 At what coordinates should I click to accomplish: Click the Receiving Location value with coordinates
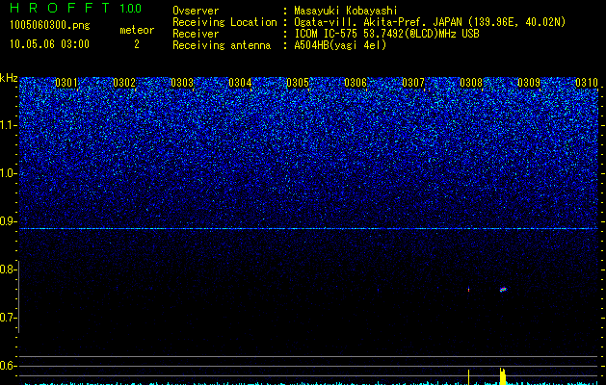[430, 22]
